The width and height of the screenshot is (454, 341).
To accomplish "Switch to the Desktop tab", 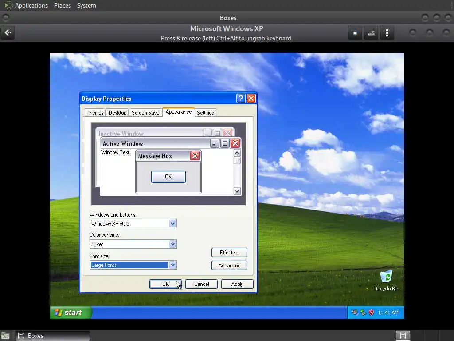I will point(117,112).
